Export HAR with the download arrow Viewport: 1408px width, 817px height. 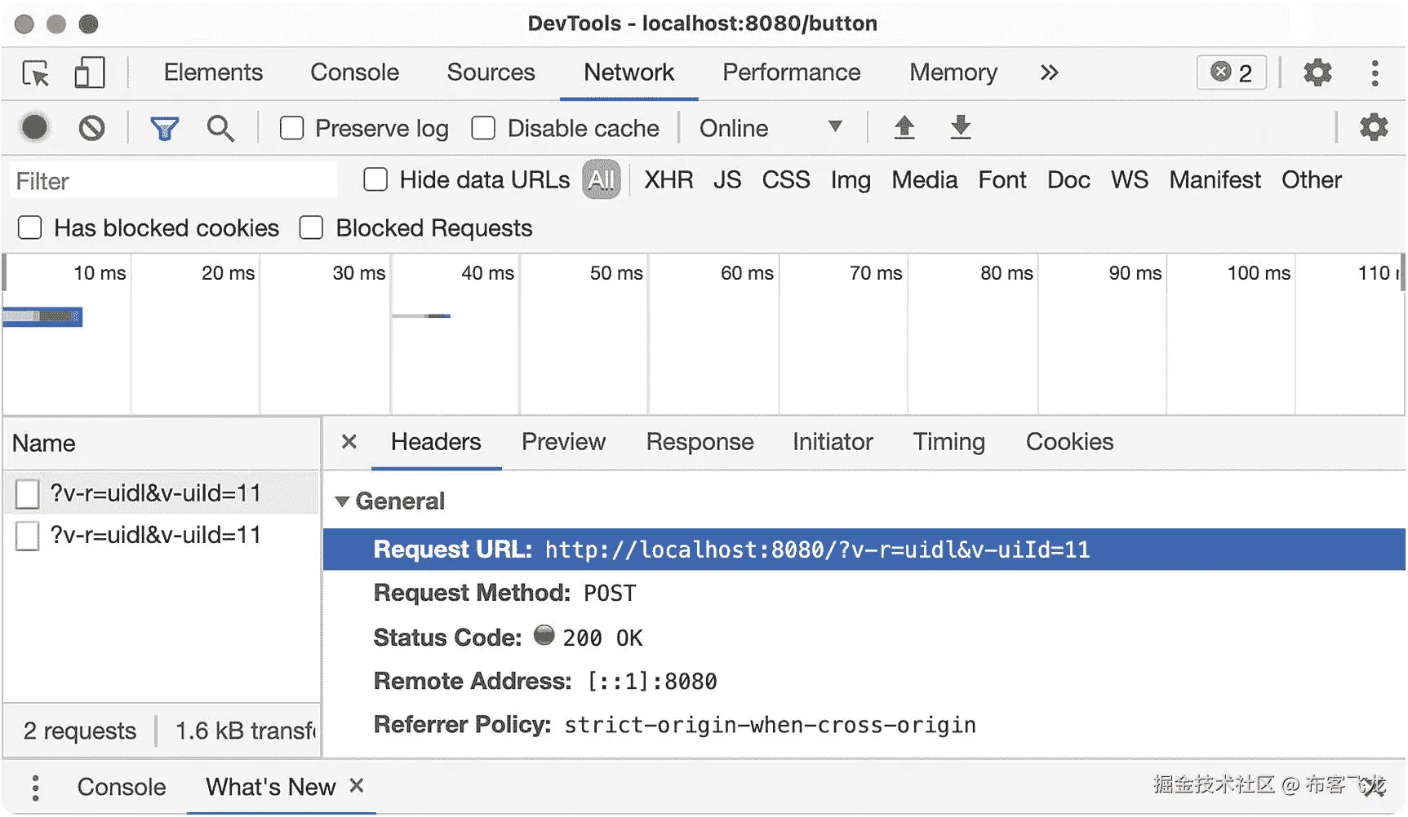pos(961,127)
